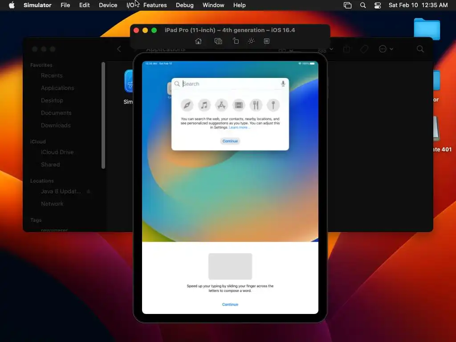Click the Home button in Simulator toolbar
The image size is (456, 342).
198,41
